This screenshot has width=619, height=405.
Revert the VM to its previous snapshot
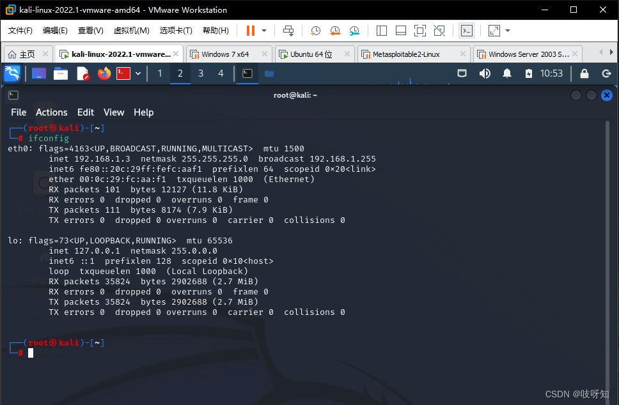pos(335,31)
